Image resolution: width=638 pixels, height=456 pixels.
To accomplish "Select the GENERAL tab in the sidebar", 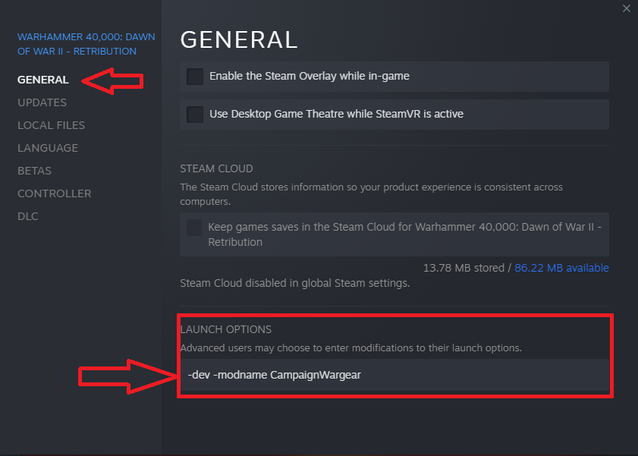I will coord(43,80).
